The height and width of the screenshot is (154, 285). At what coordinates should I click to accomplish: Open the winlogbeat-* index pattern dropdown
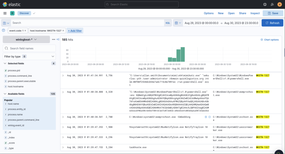[x=26, y=40]
